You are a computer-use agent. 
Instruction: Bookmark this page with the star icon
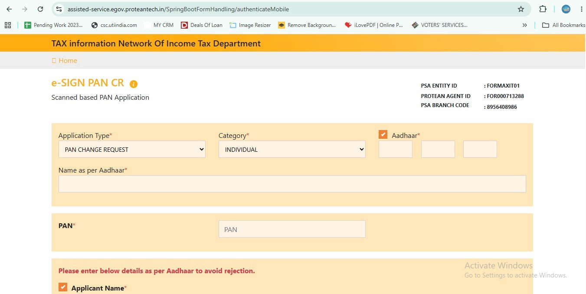521,9
